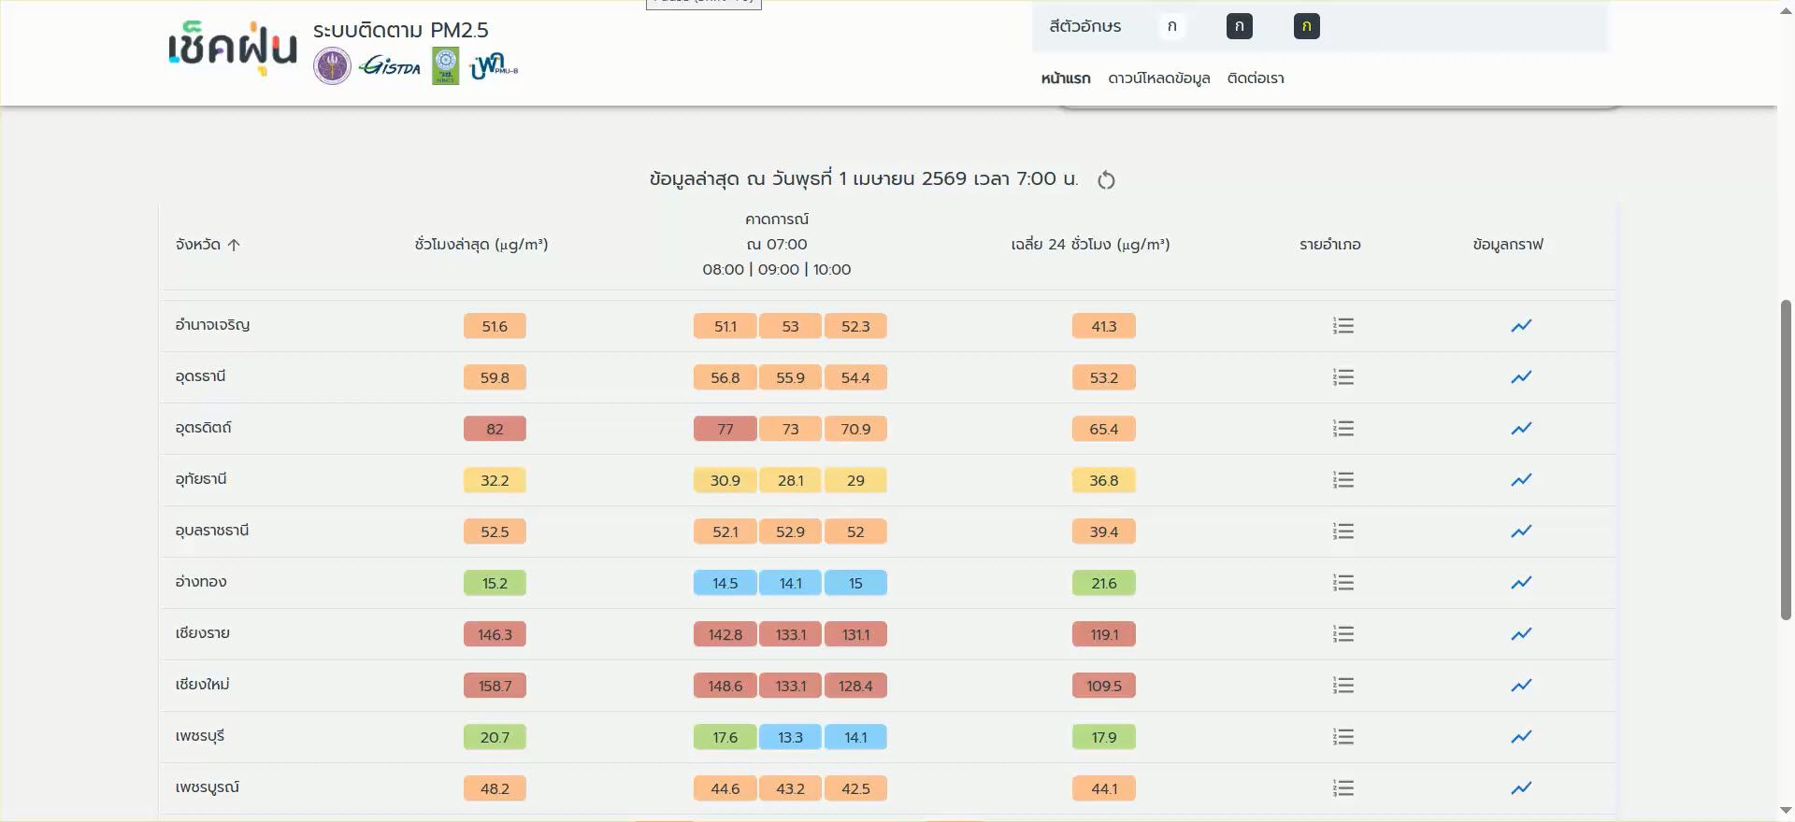
Task: Show graph data for อ่างทอง
Action: point(1521,583)
